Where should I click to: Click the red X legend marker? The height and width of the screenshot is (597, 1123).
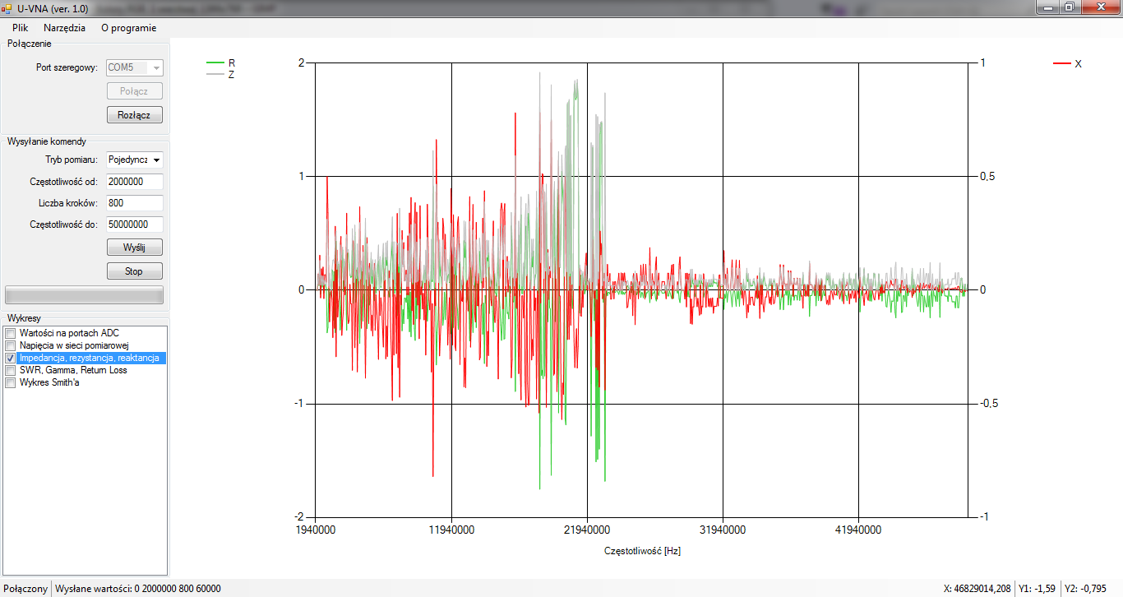pos(1061,63)
